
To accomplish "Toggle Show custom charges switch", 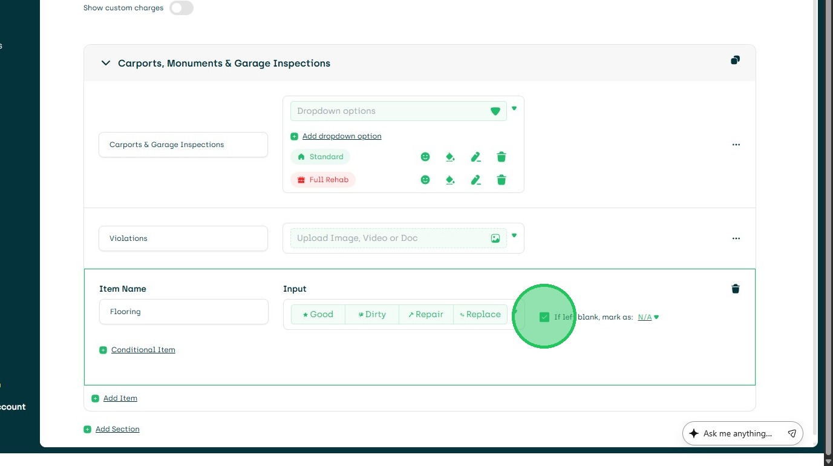I will [181, 8].
